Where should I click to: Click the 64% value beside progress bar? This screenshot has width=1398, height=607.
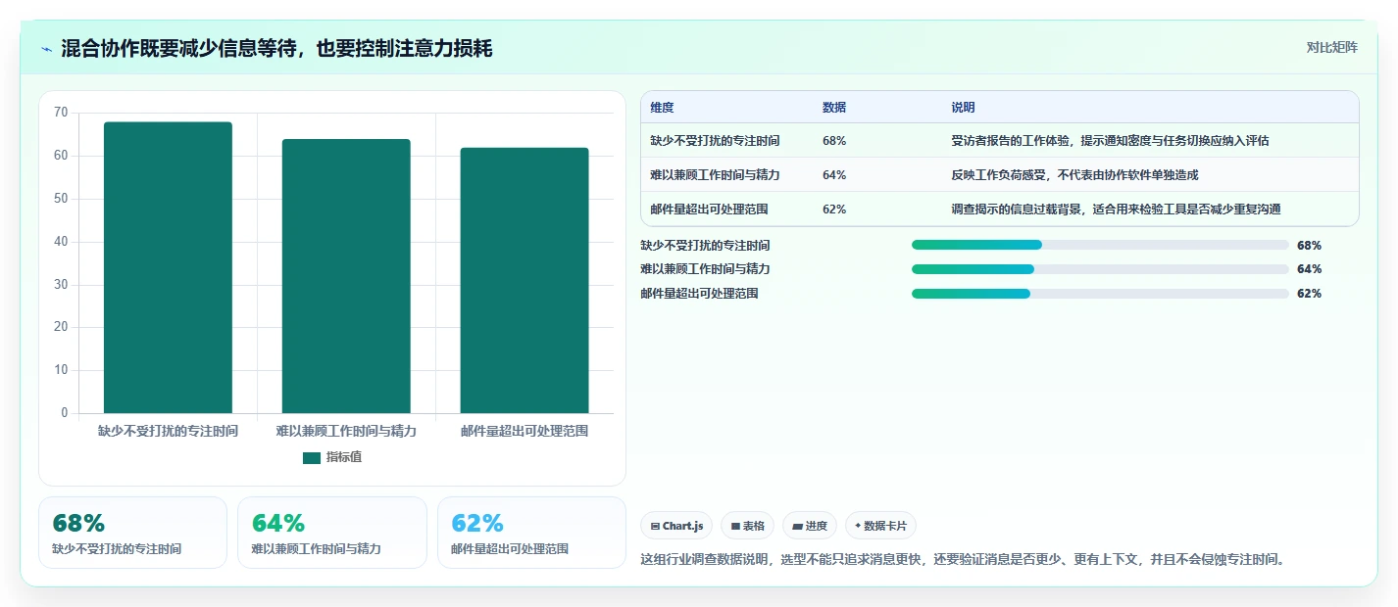(1309, 269)
